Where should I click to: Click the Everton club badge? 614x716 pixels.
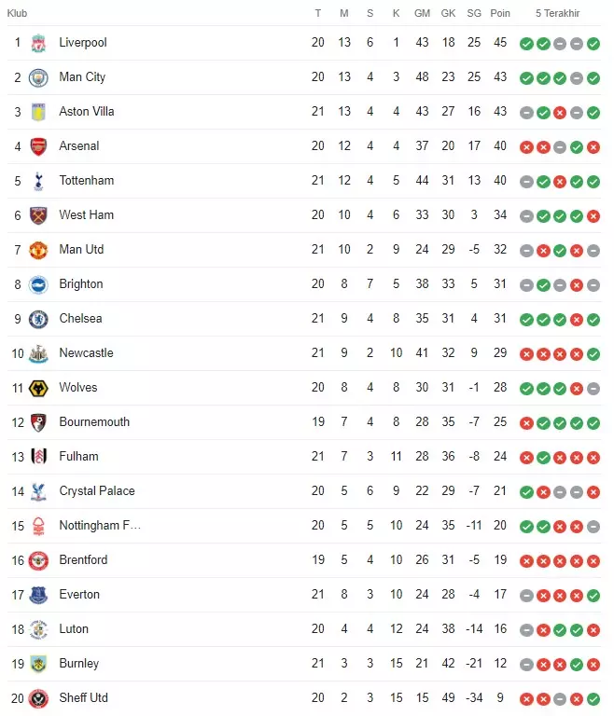click(x=38, y=595)
